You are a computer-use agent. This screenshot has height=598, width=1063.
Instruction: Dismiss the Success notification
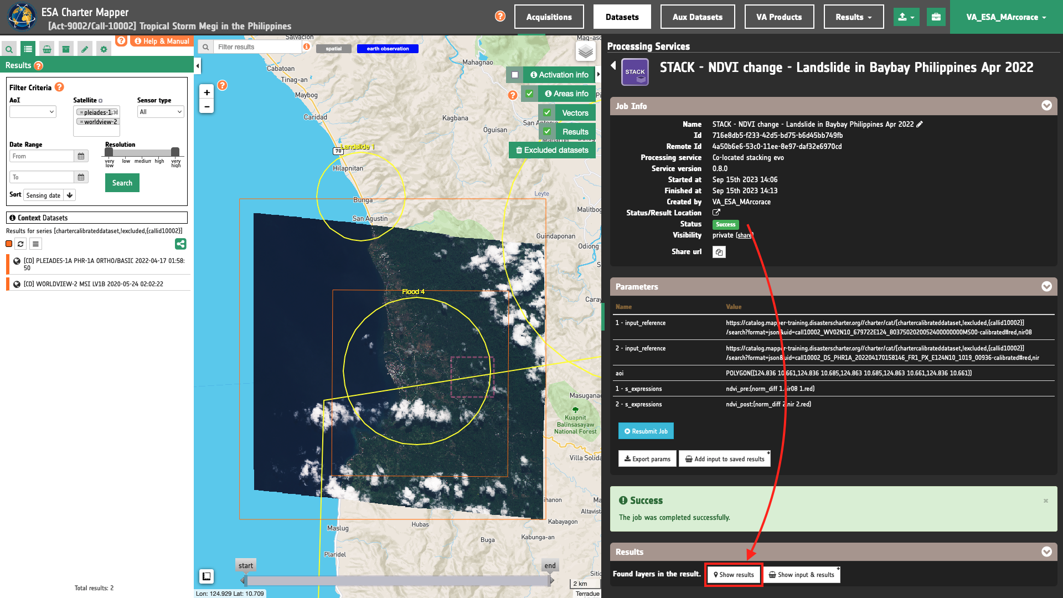(1046, 501)
